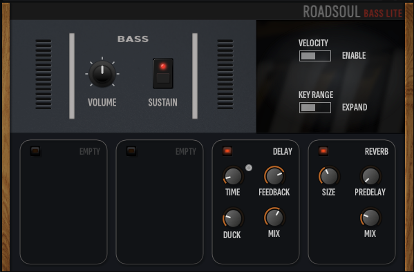The image size is (414, 272).
Task: Click the ROADSOUL BASS LITE logo
Action: coord(352,12)
